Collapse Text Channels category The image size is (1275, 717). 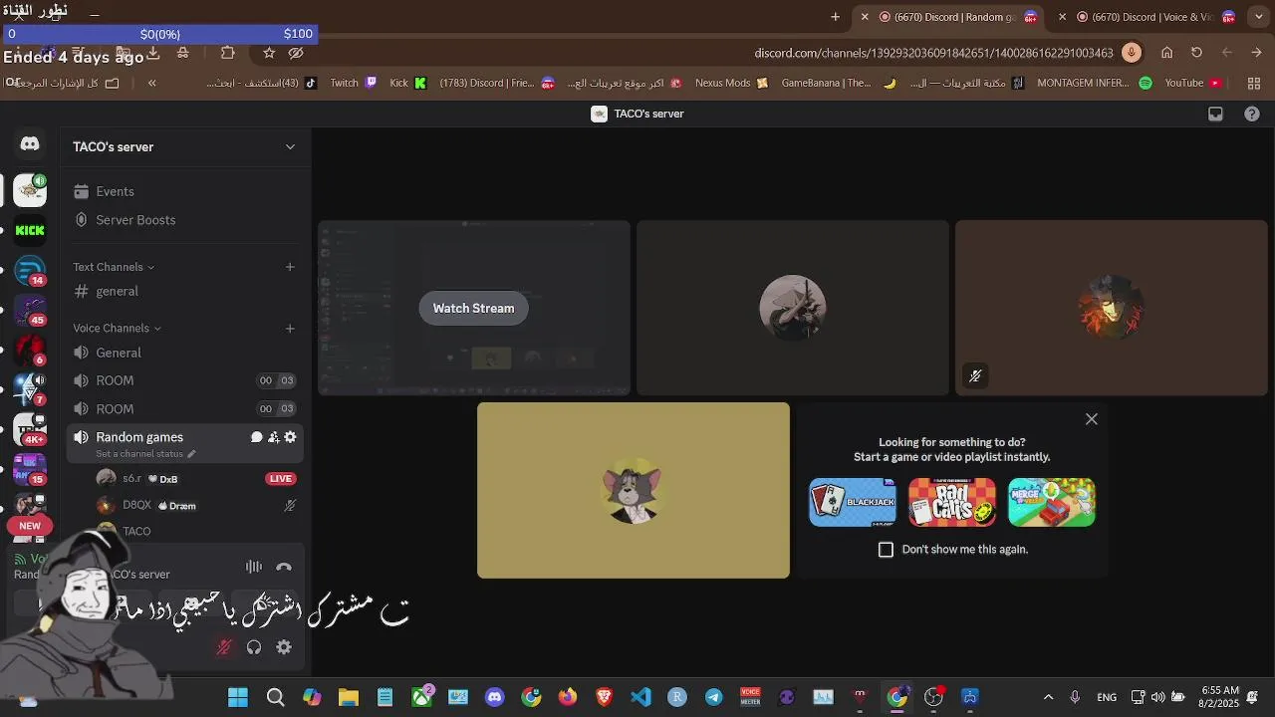[x=114, y=267]
